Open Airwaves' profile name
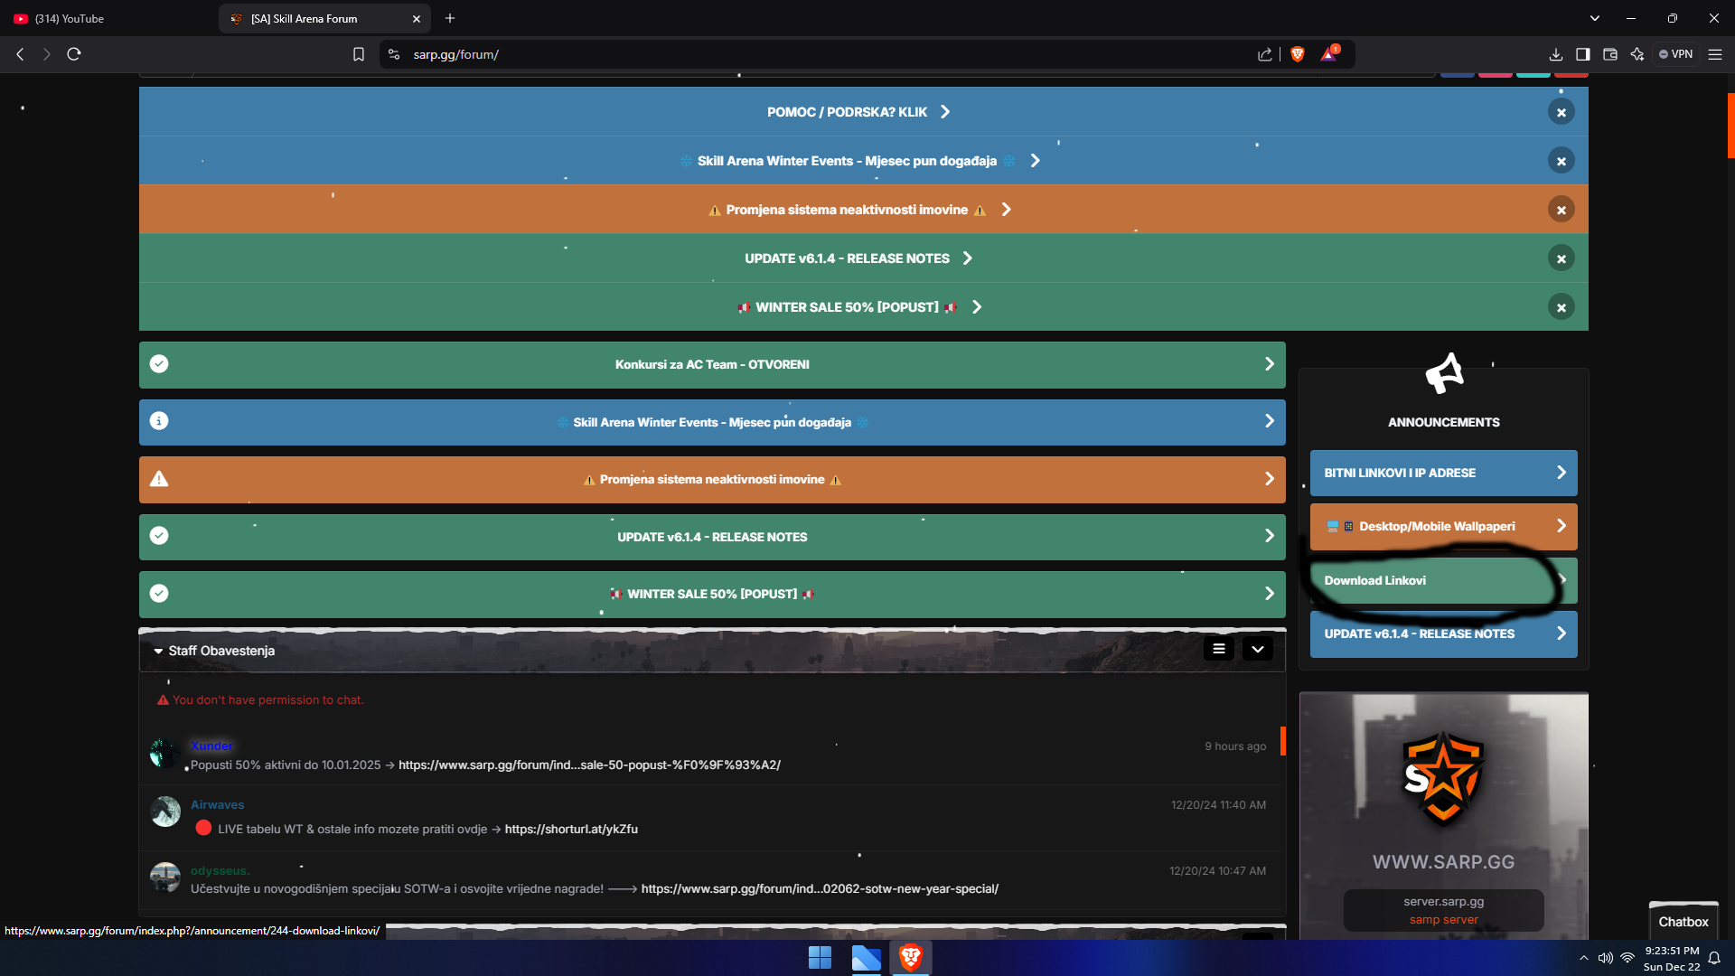The width and height of the screenshot is (1735, 976). [217, 804]
